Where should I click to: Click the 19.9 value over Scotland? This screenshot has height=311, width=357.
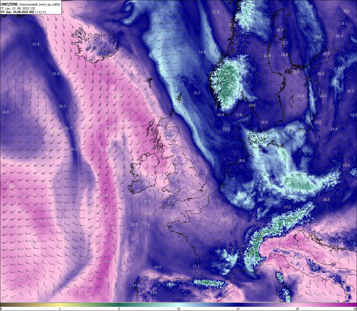(x=169, y=134)
